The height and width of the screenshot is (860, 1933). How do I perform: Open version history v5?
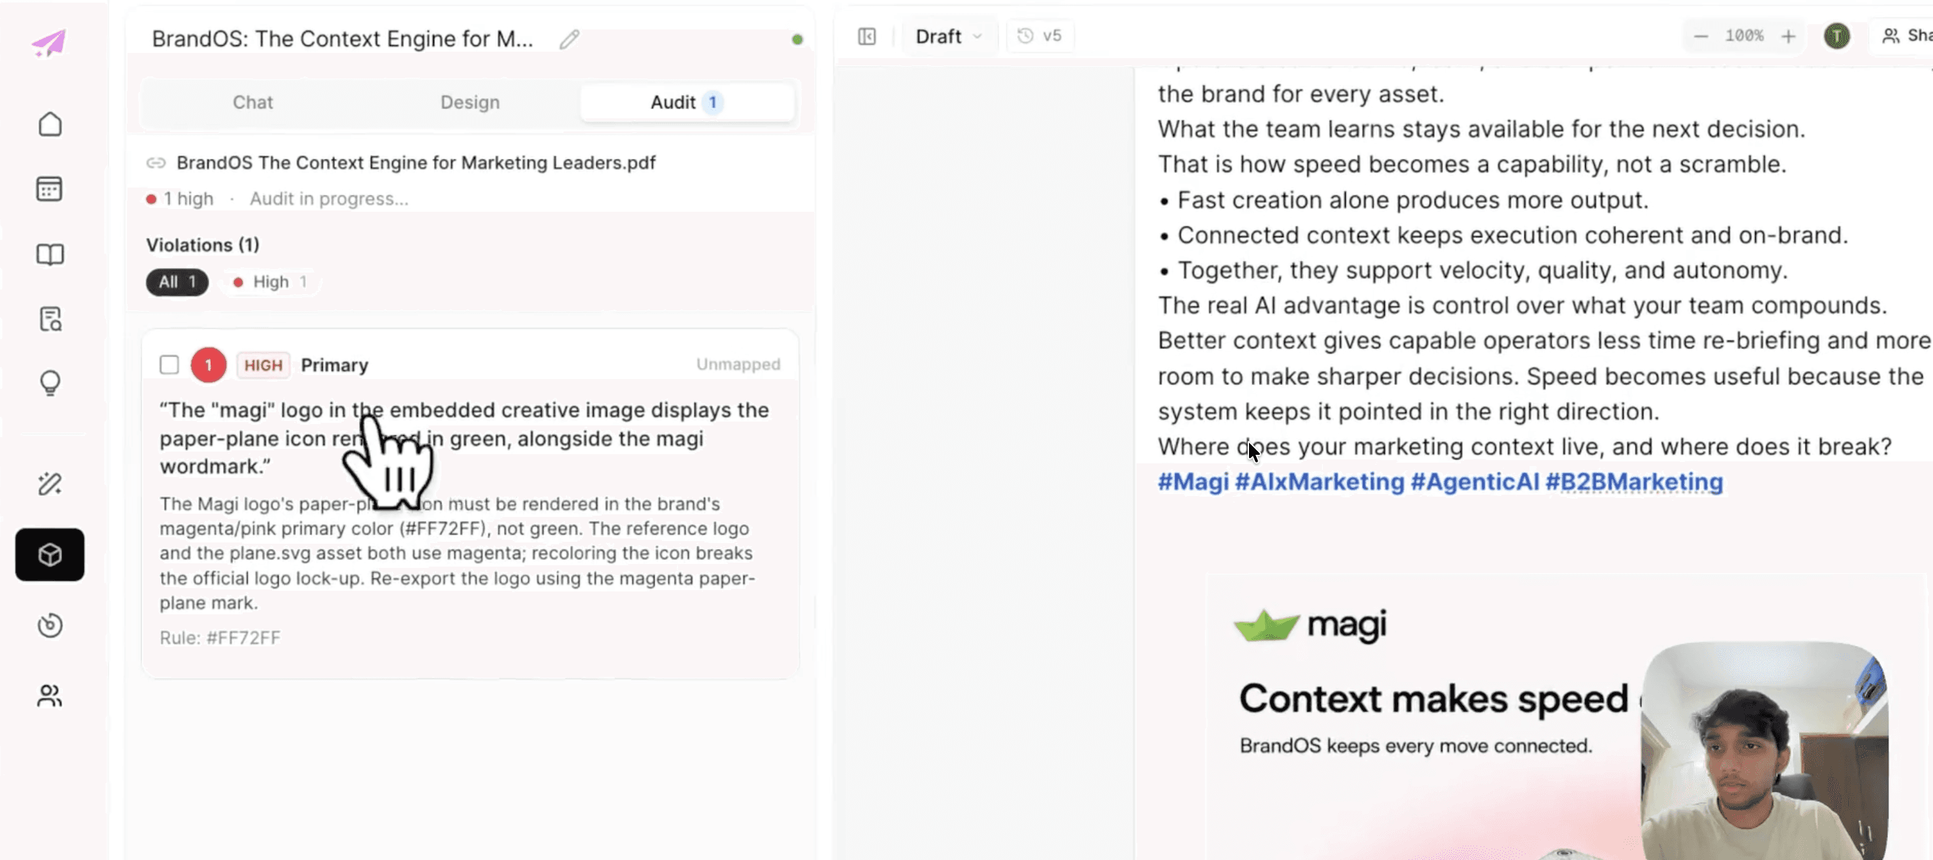(x=1039, y=36)
